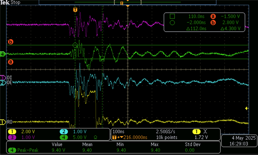258x155 pixels.
Task: Select cursor a marker on the left
Action: [10, 62]
